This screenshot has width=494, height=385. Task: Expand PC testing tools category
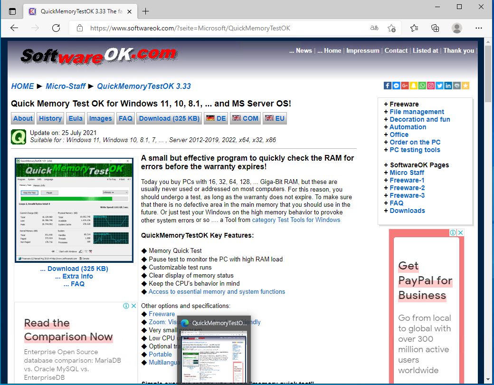tap(415, 149)
